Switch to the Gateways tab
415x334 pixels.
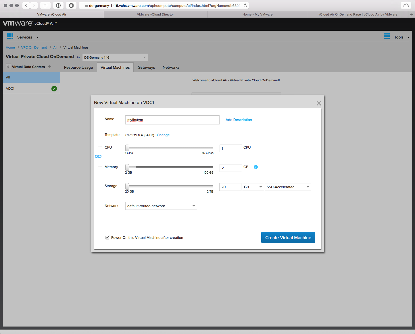pyautogui.click(x=146, y=68)
